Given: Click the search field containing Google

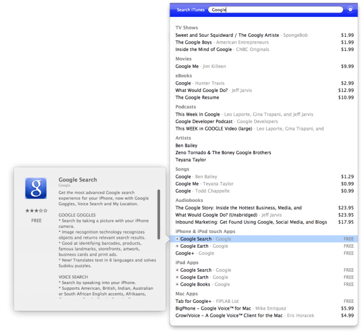Looking at the screenshot, I should pos(275,10).
